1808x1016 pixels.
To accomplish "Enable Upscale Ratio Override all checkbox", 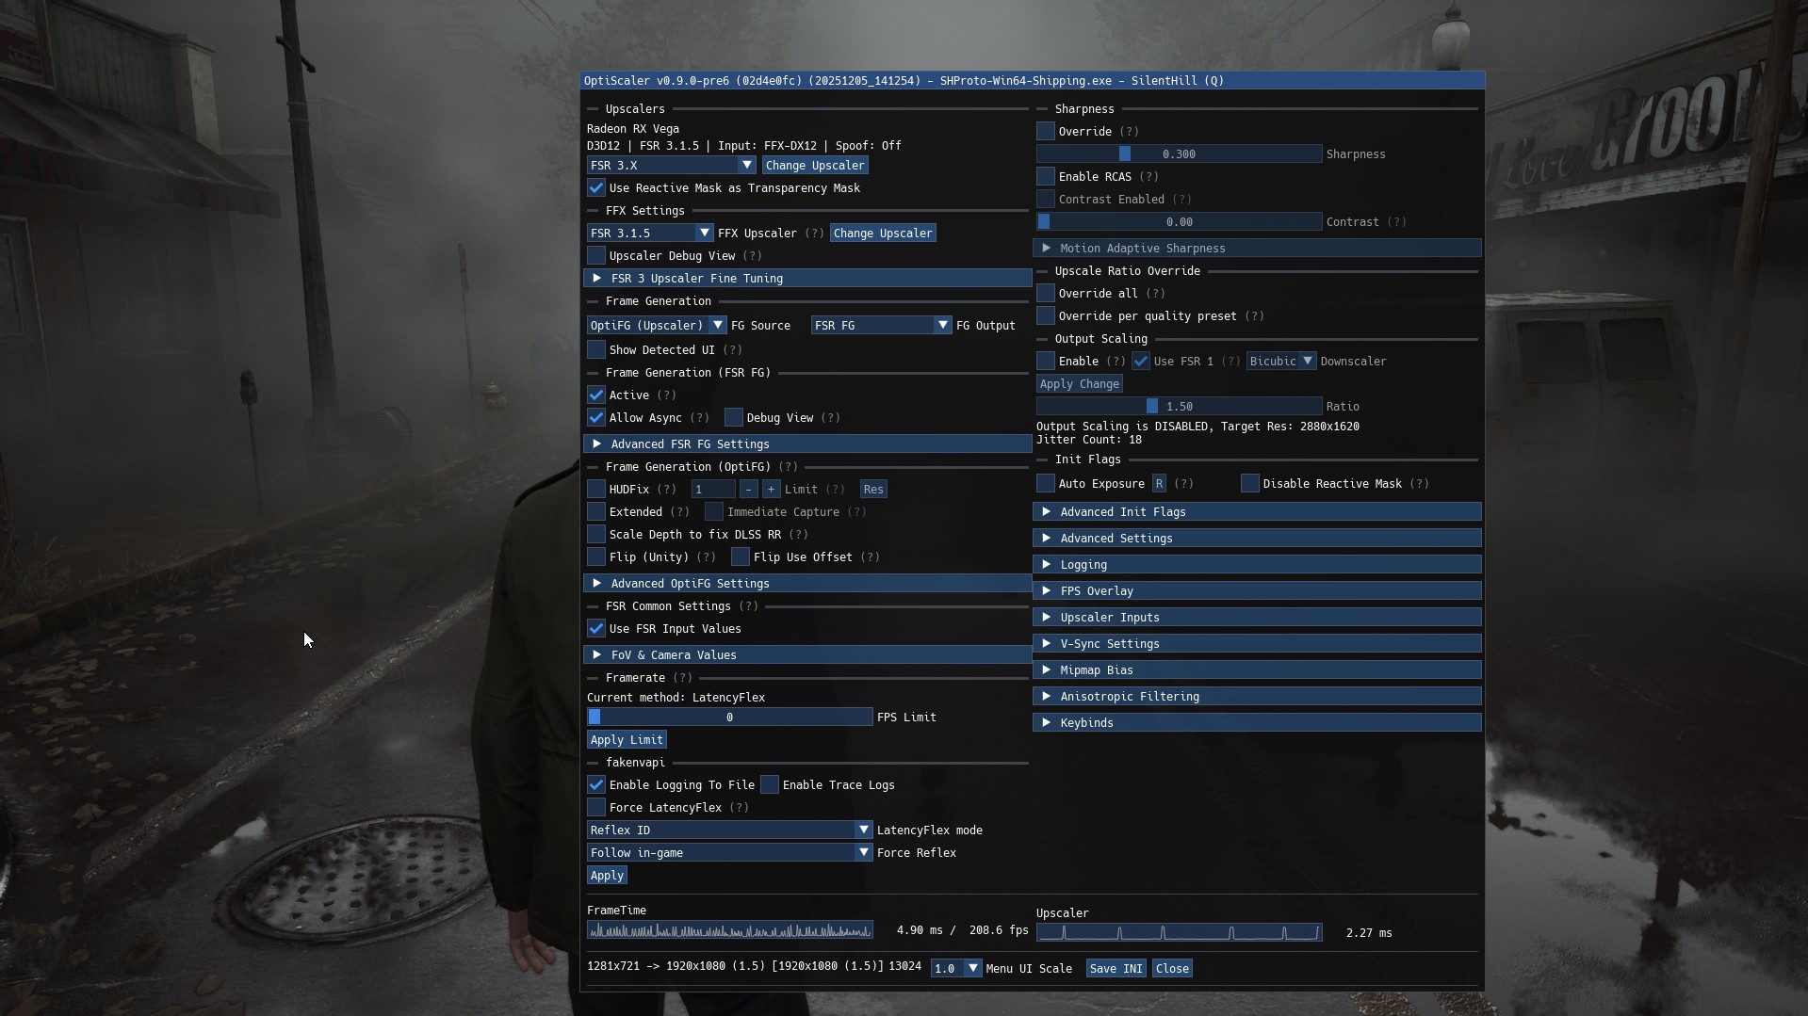I will [1046, 294].
